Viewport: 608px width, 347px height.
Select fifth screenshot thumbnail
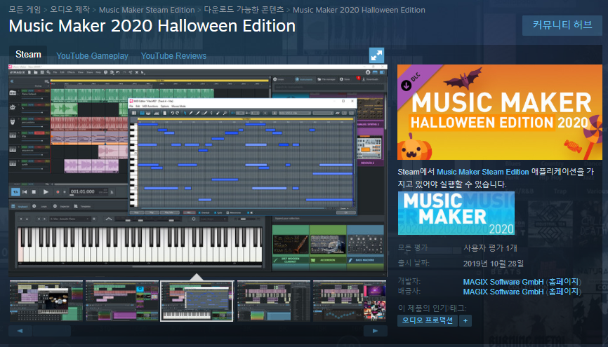[x=350, y=301]
